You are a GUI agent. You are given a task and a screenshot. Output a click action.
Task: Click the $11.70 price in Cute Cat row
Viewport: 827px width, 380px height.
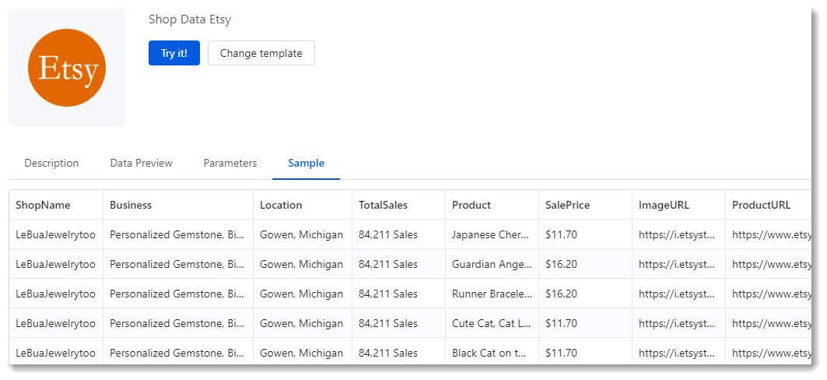pyautogui.click(x=561, y=323)
